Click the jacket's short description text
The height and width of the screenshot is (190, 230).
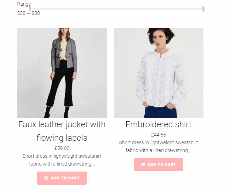[x=62, y=160]
